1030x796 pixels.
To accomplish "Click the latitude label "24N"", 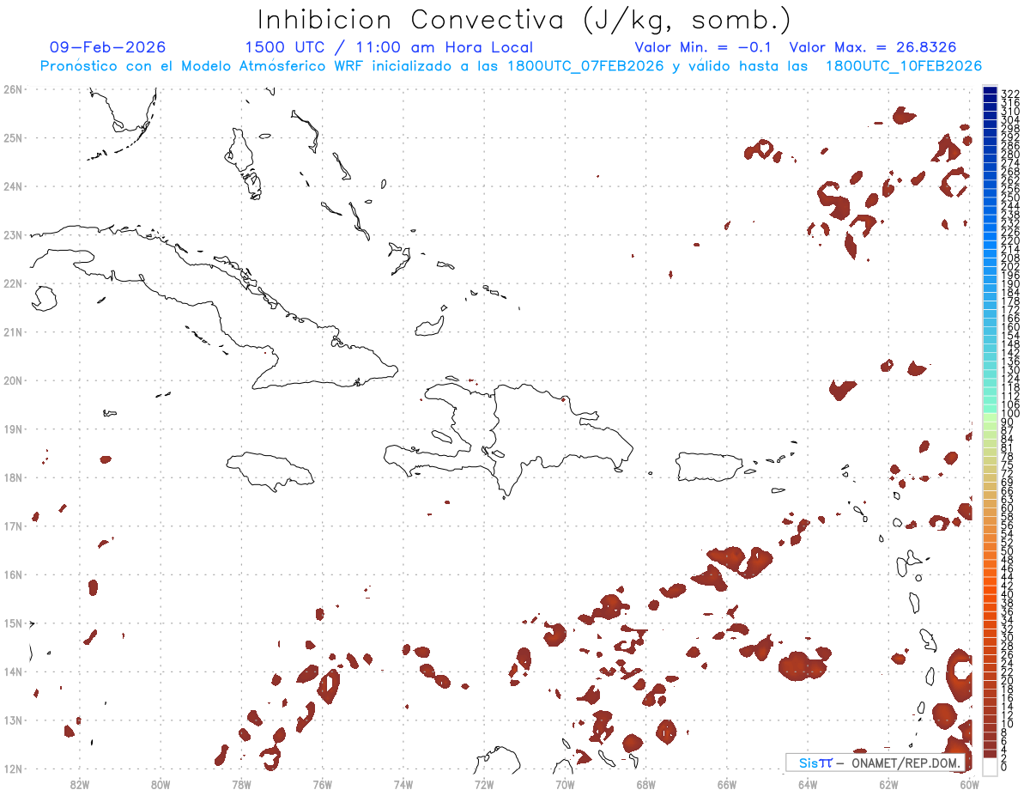I will coord(12,186).
